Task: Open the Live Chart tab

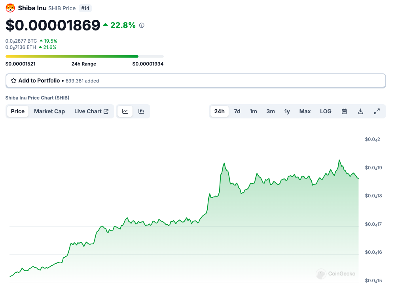Action: pyautogui.click(x=91, y=111)
